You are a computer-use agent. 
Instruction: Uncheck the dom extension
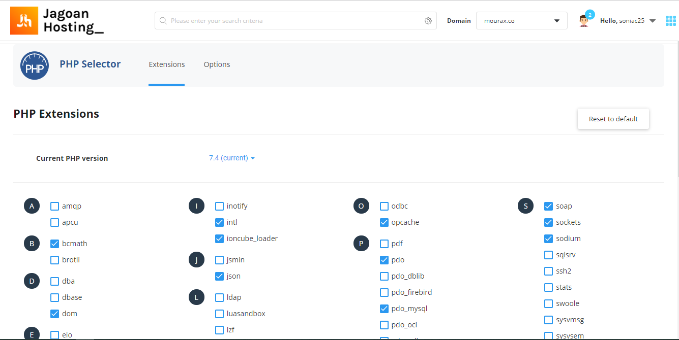point(54,314)
